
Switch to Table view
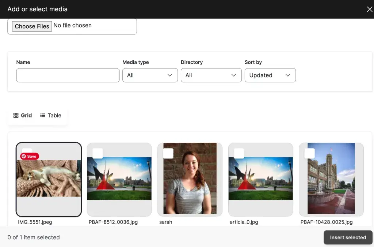tap(51, 115)
